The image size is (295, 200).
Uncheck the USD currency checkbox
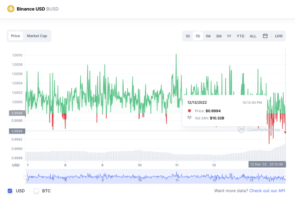coord(10,191)
